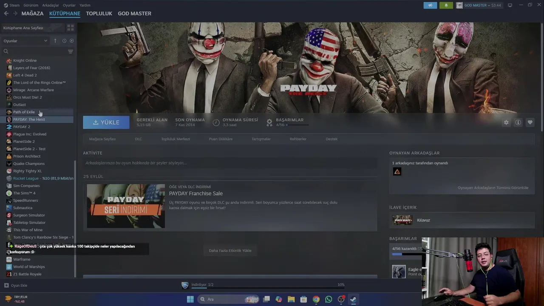Open the Mağaza Sayfası link
The width and height of the screenshot is (544, 306).
(x=102, y=139)
